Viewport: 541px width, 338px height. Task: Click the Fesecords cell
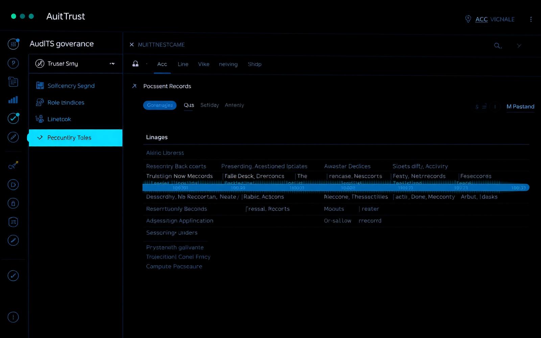476,176
